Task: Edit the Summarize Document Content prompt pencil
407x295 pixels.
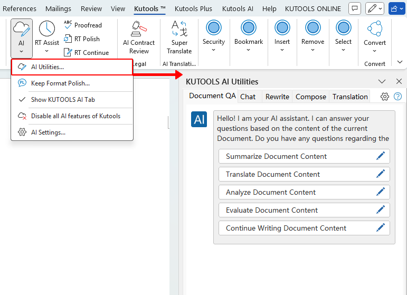Action: tap(381, 156)
